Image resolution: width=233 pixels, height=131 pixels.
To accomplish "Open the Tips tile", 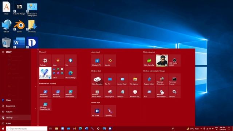I will [71, 60].
